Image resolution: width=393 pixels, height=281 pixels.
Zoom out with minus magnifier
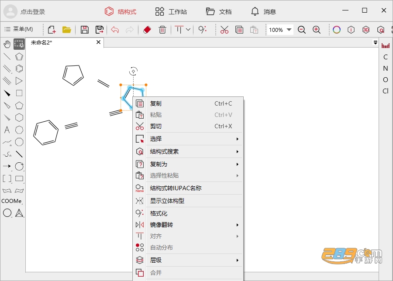tap(302, 30)
